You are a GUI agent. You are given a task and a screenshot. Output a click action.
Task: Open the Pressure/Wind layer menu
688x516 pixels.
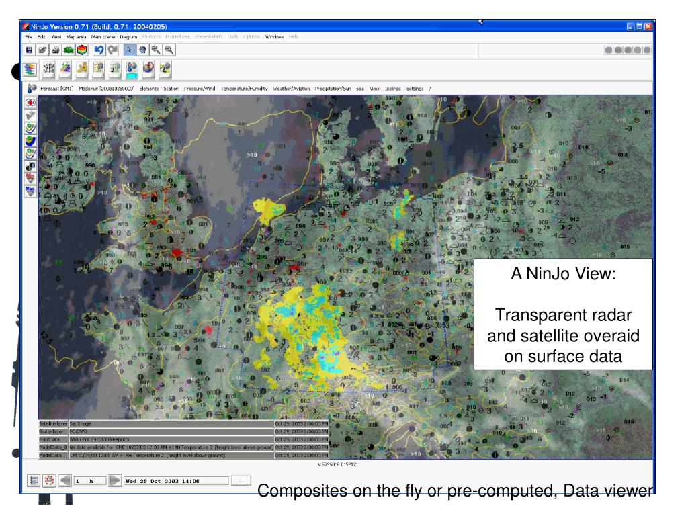(200, 89)
